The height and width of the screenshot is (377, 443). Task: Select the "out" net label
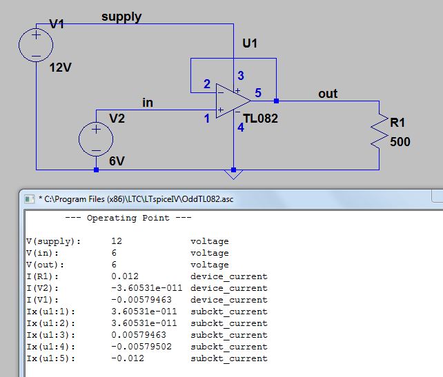pyautogui.click(x=328, y=93)
